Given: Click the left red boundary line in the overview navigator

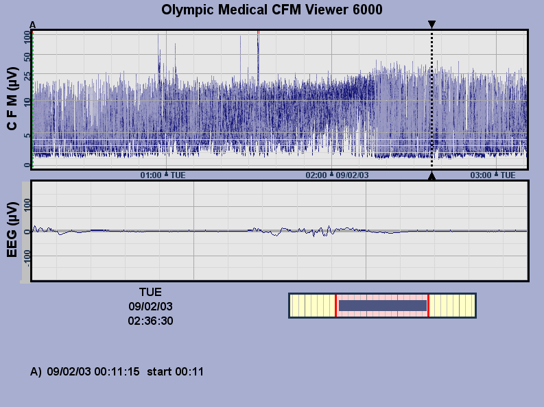Looking at the screenshot, I should (x=335, y=306).
